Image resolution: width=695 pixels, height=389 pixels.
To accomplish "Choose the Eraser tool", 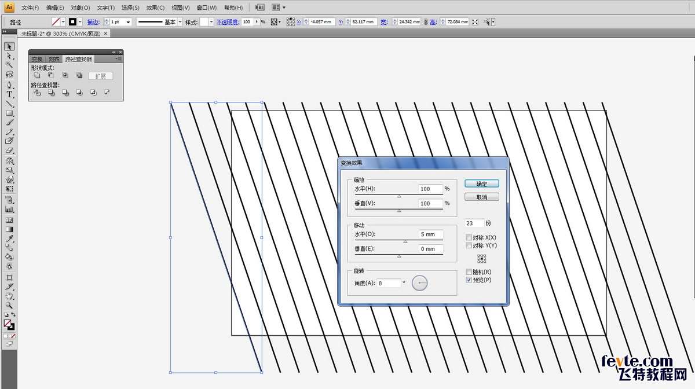I will coord(9,151).
